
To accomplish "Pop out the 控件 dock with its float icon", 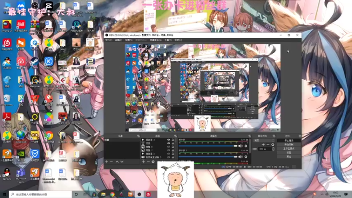I will (x=300, y=136).
